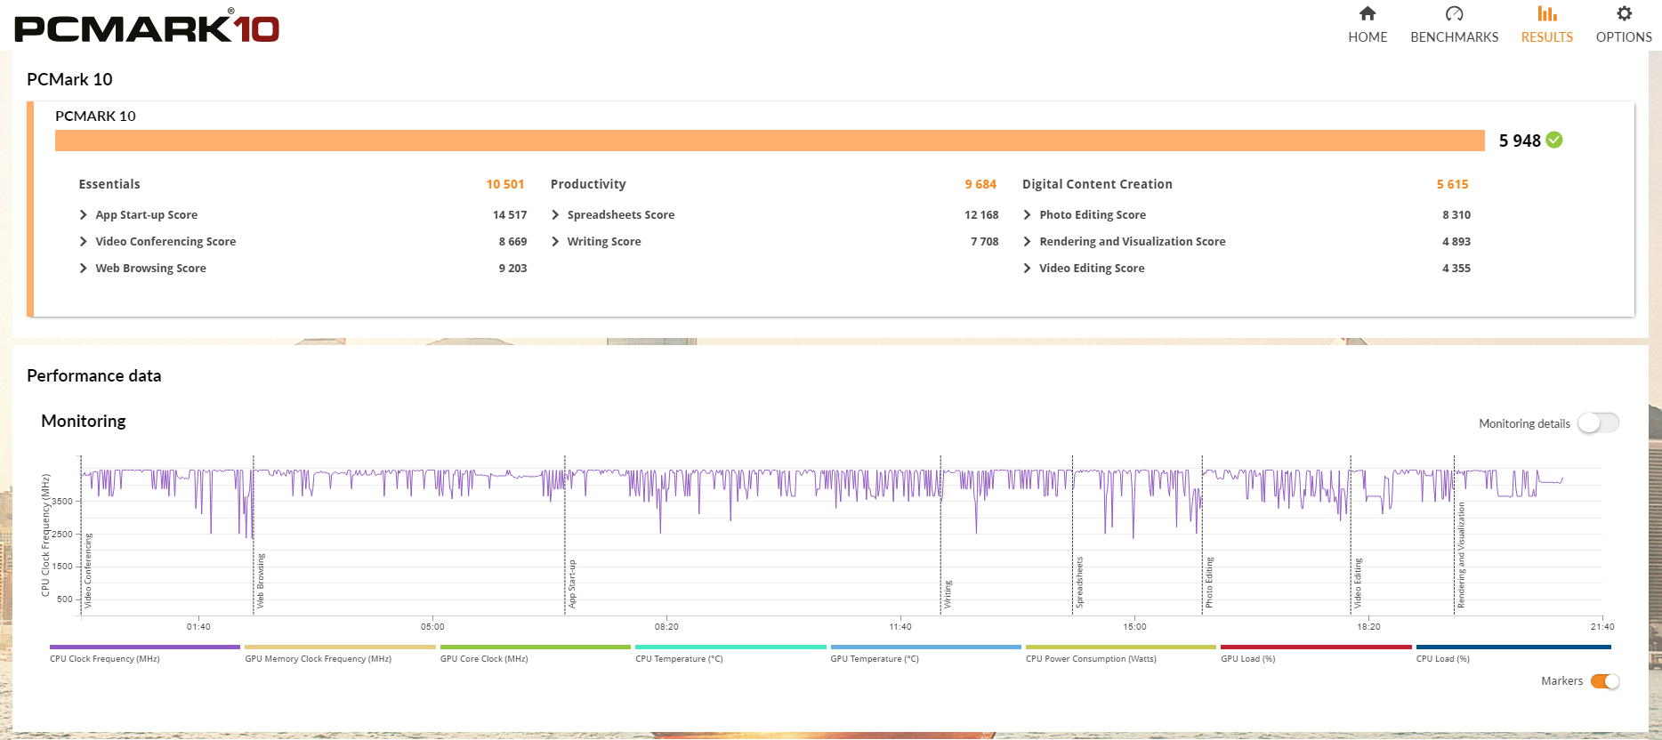Click Writing value 7 708
This screenshot has height=740, width=1662.
(x=985, y=242)
